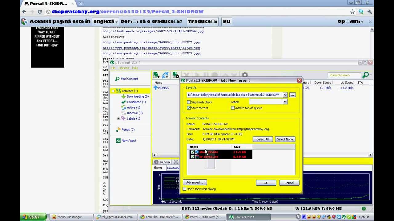Screen dimensions: 394x221
Task: Click the Active category icon
Action: 123,107
